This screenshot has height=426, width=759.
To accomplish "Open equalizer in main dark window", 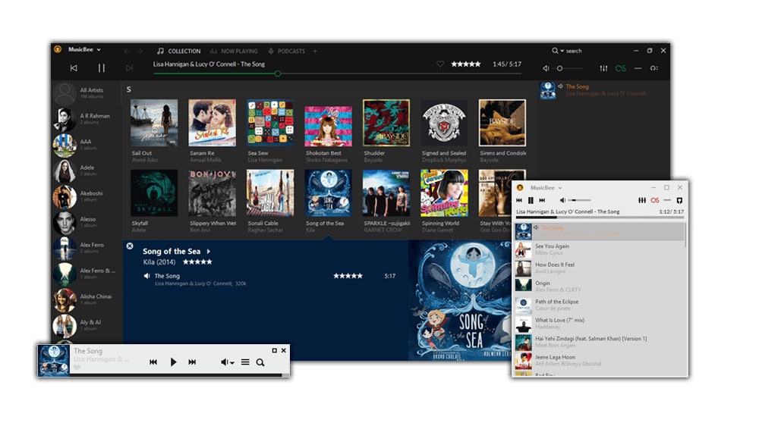I will [603, 68].
